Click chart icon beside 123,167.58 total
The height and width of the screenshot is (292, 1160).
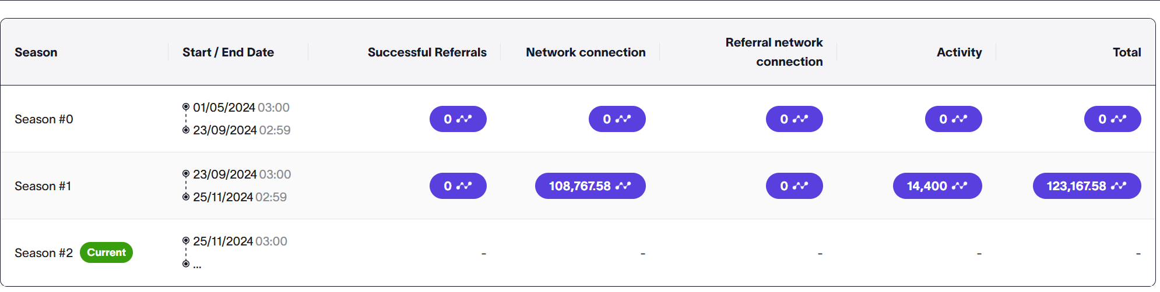pos(1119,186)
